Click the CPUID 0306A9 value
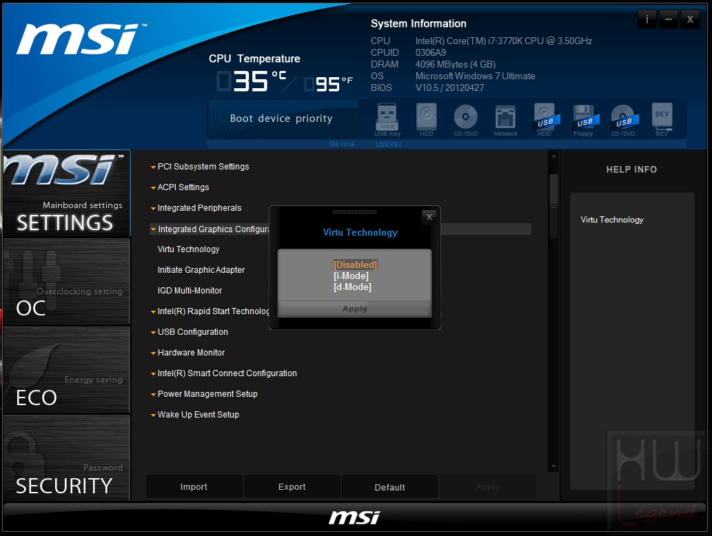The height and width of the screenshot is (536, 712). pos(431,52)
